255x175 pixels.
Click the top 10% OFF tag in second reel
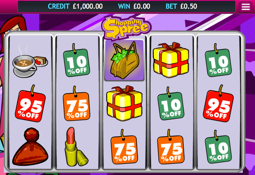[76, 60]
